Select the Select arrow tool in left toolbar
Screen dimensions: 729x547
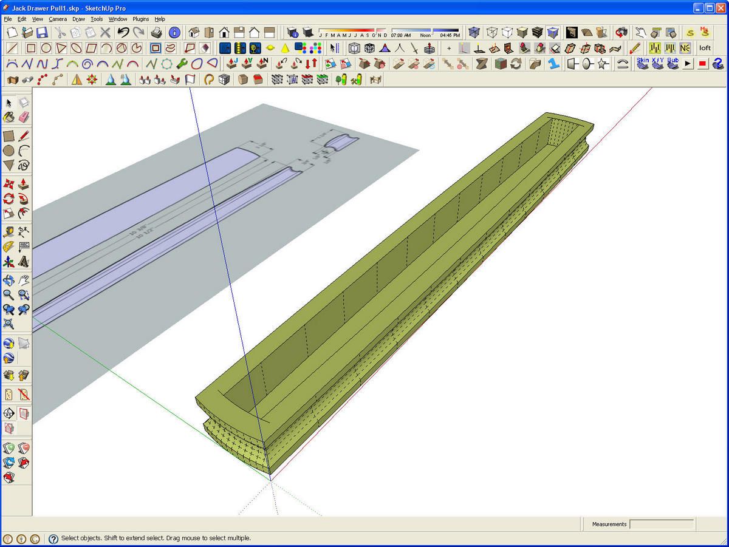[x=9, y=103]
